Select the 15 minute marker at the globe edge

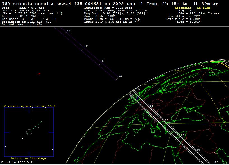(138, 89)
